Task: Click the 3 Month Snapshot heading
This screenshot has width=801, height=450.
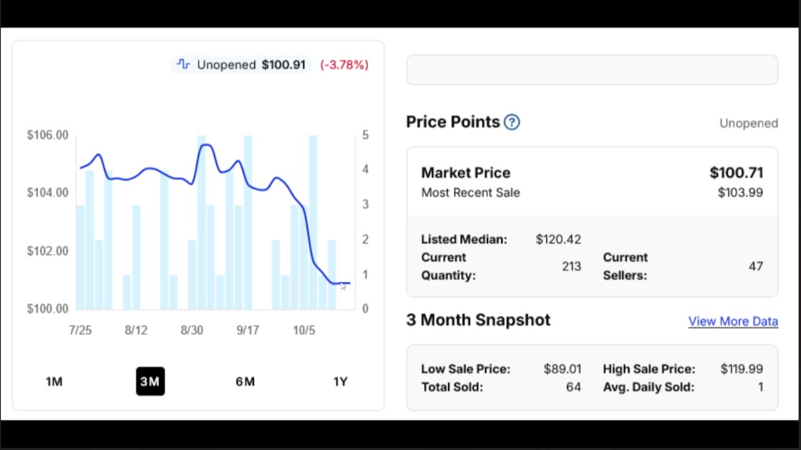Action: (x=478, y=320)
